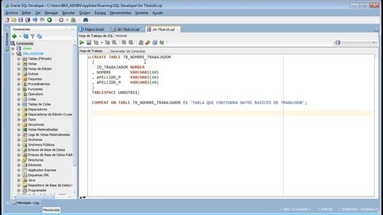
Task: Click the Undo arrow icon
Action: 35,20
